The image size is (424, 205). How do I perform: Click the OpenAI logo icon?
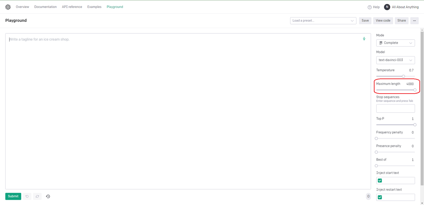pyautogui.click(x=8, y=7)
